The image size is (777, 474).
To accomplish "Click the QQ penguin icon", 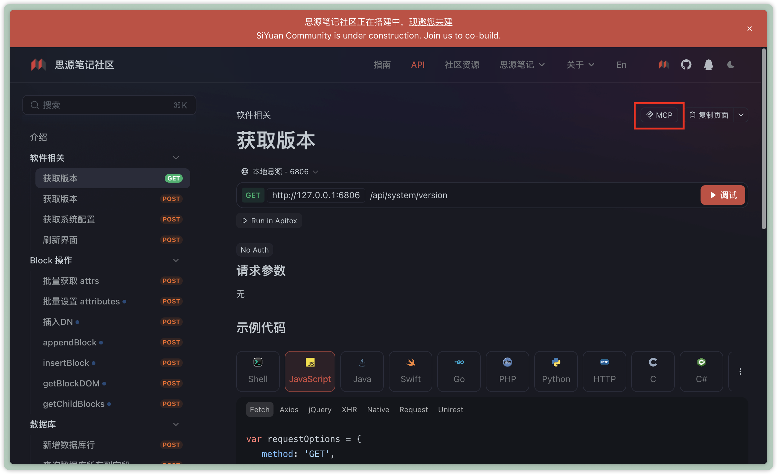I will pos(708,65).
